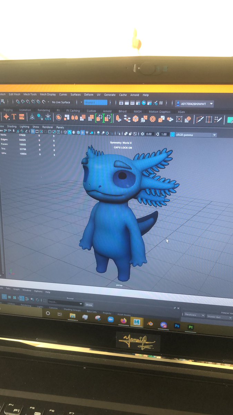Click the center pivot shelf icon

[32, 117]
